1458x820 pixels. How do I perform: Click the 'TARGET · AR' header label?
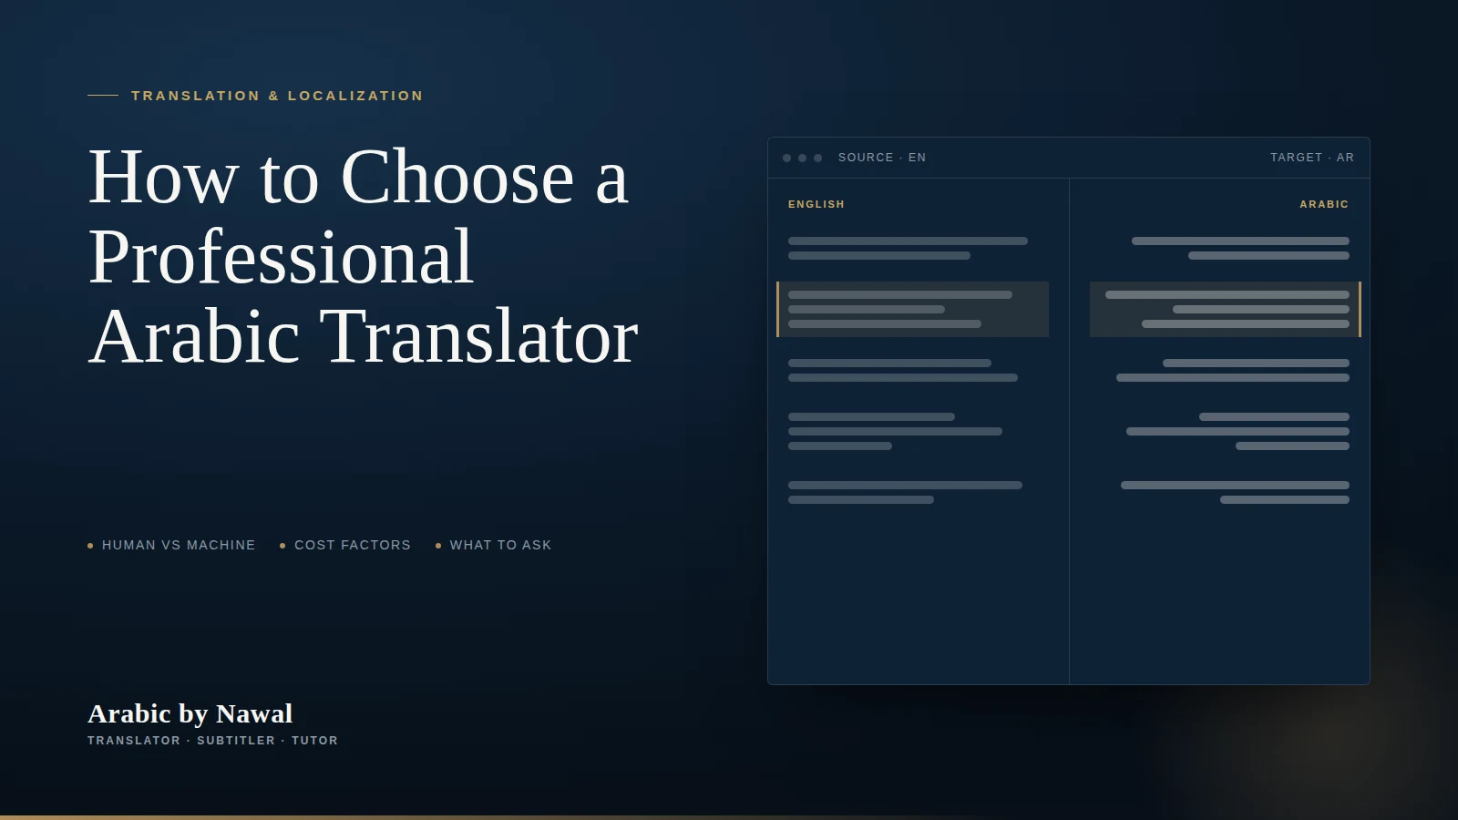coord(1312,158)
